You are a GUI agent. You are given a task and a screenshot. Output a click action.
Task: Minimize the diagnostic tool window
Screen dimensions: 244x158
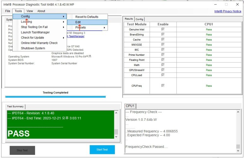tap(216, 4)
